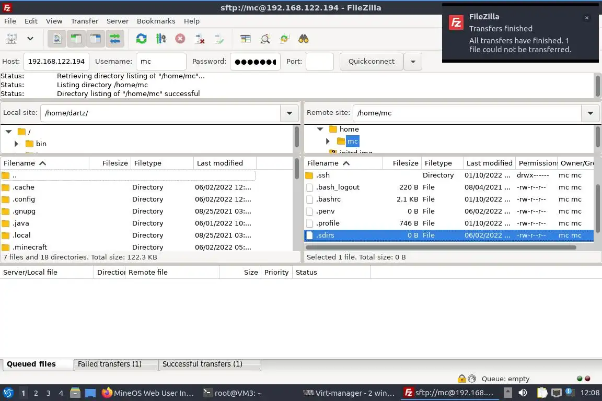Open Local site path dropdown

point(290,113)
